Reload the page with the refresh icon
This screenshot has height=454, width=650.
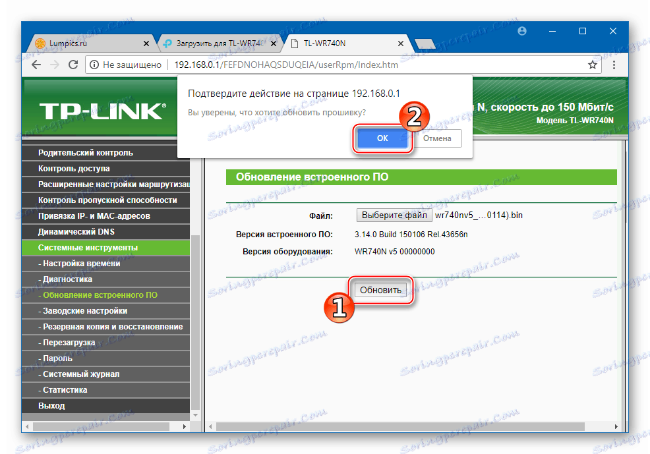[73, 65]
